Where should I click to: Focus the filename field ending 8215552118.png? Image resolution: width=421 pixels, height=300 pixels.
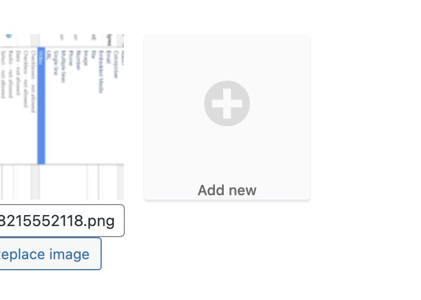click(62, 221)
